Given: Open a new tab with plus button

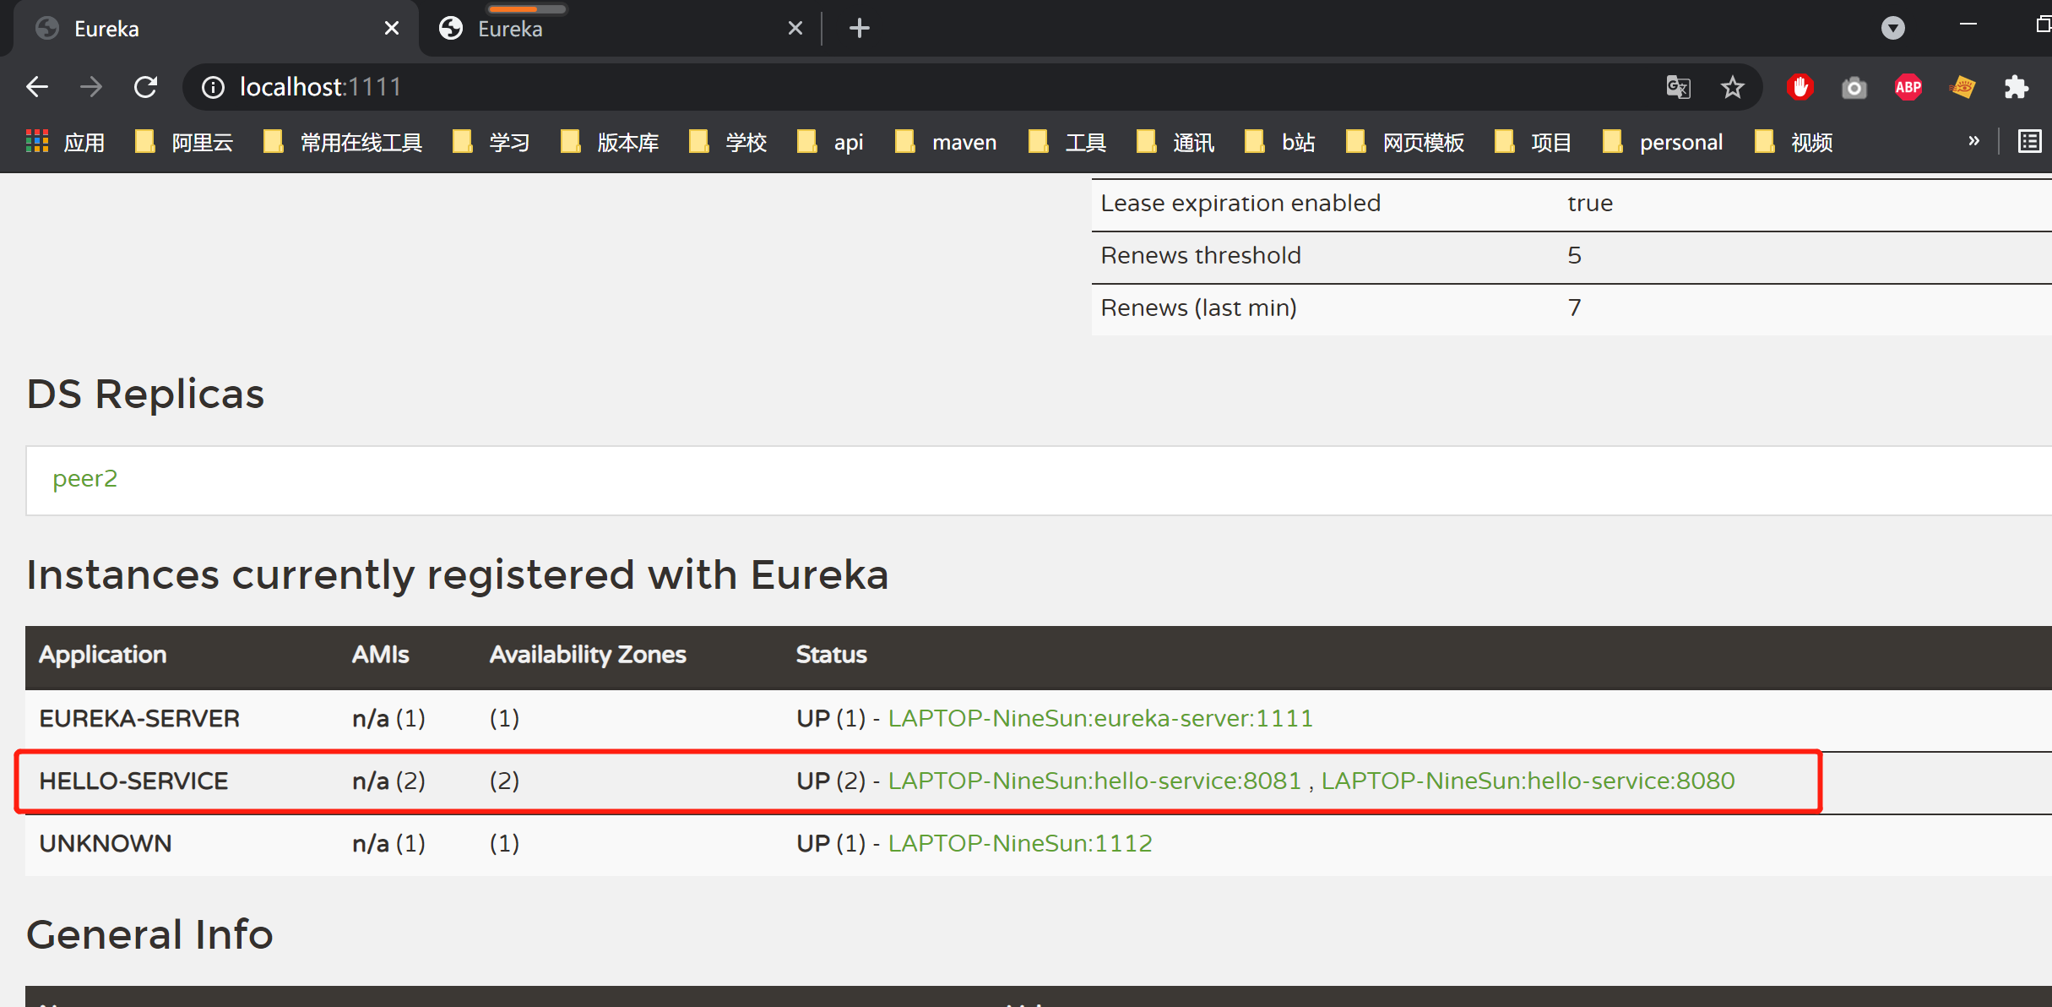Looking at the screenshot, I should point(859,28).
